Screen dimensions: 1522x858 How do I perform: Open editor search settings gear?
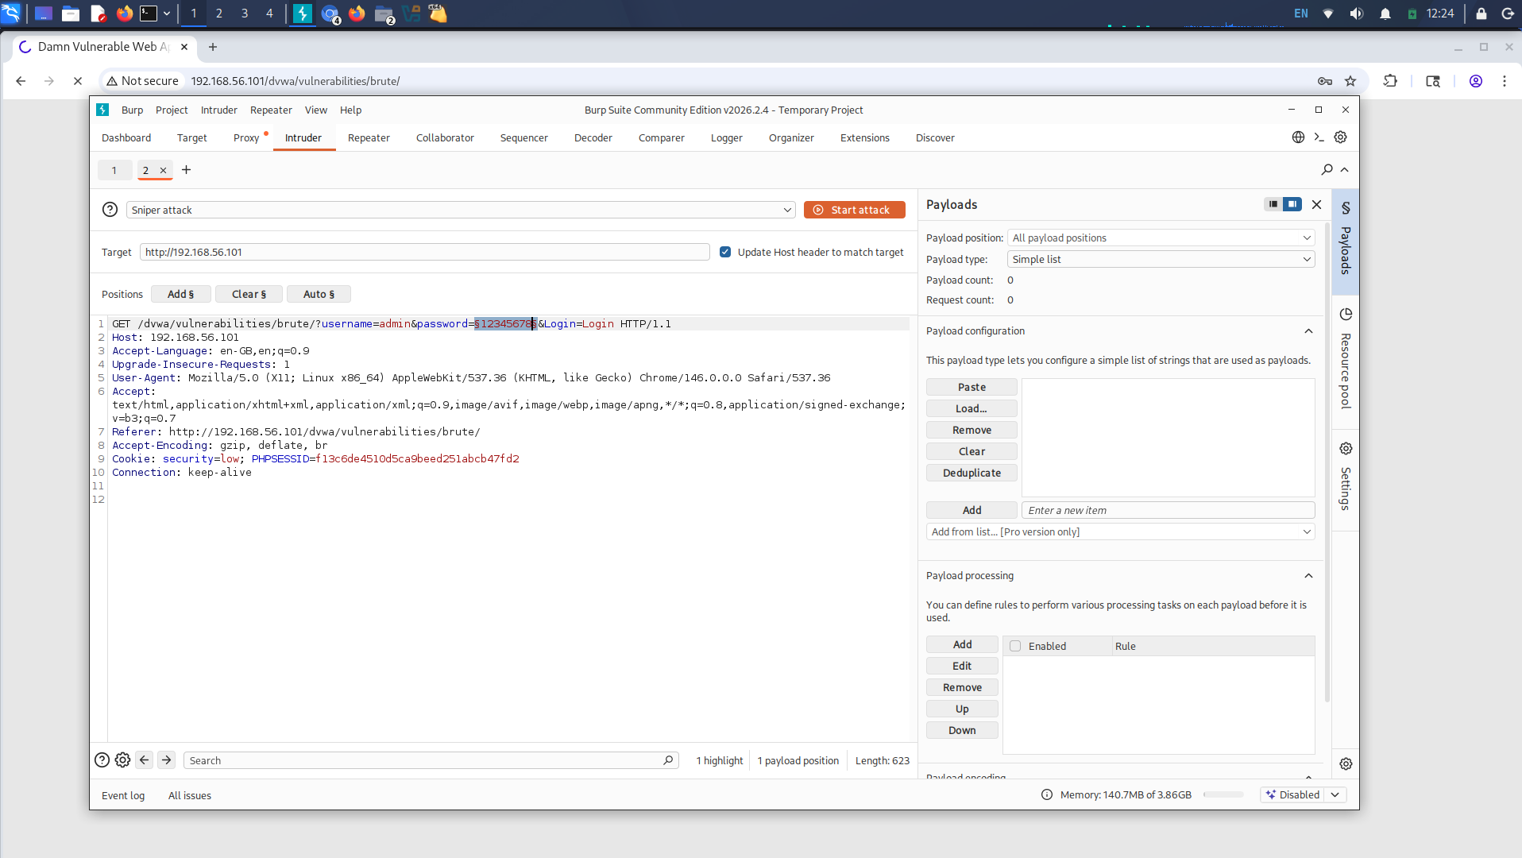122,760
